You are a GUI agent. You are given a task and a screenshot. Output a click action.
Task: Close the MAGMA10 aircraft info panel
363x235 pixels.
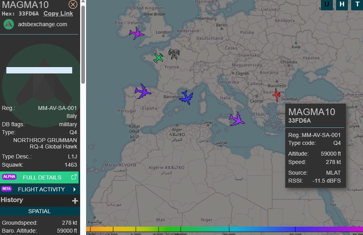(x=73, y=4)
